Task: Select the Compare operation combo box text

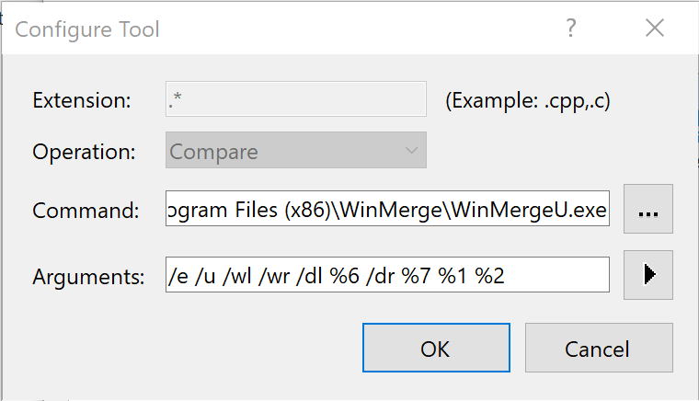Action: 213,152
